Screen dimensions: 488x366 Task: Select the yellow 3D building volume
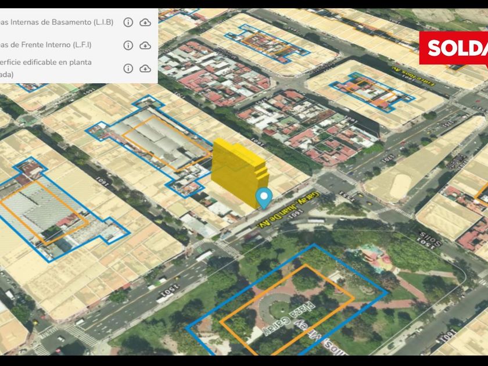(x=239, y=171)
